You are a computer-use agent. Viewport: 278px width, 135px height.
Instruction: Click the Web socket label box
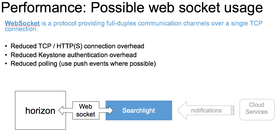coord(85,110)
